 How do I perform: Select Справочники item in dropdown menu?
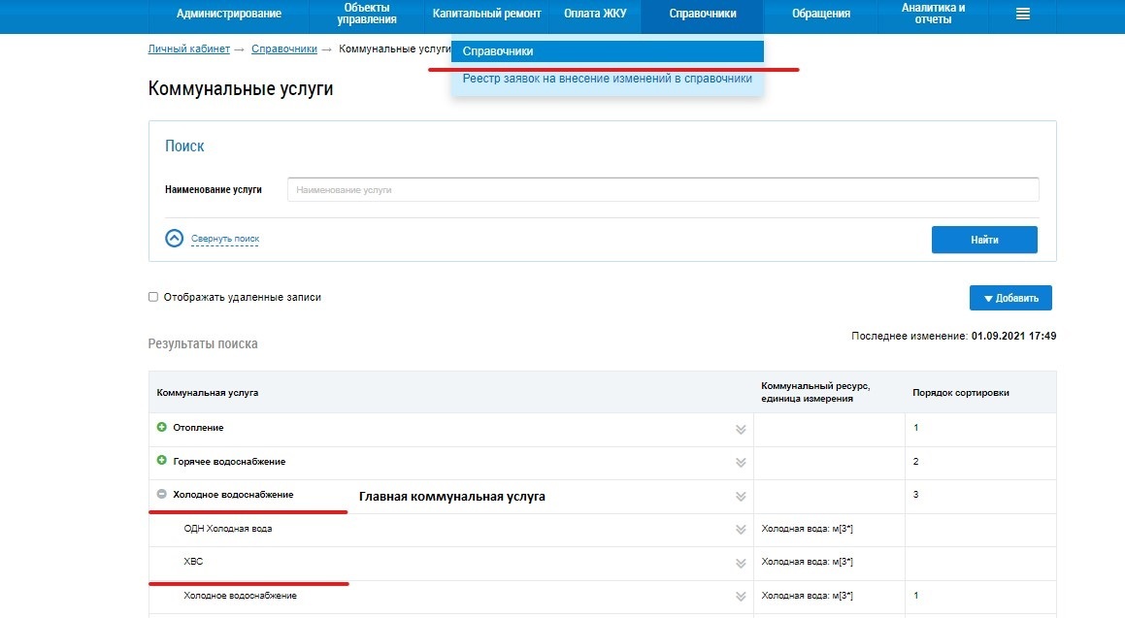[x=607, y=51]
